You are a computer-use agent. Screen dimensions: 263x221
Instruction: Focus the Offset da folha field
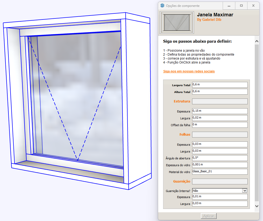tap(220, 125)
